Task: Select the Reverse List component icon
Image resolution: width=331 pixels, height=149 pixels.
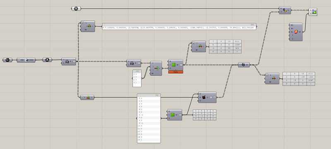Action: point(88,97)
